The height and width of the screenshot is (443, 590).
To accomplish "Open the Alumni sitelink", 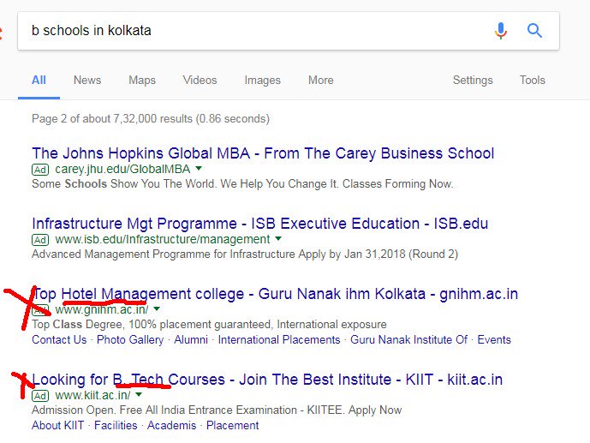I will pyautogui.click(x=191, y=339).
